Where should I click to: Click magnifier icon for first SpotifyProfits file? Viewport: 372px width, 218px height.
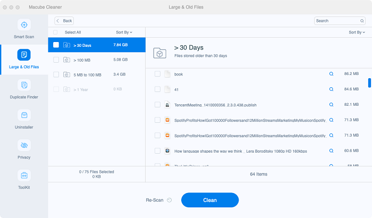(331, 120)
